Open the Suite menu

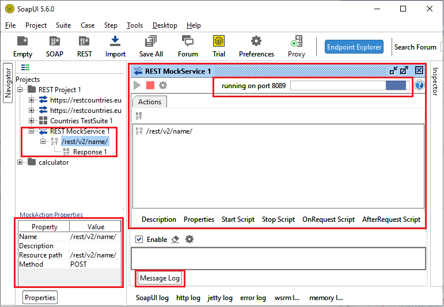click(63, 25)
